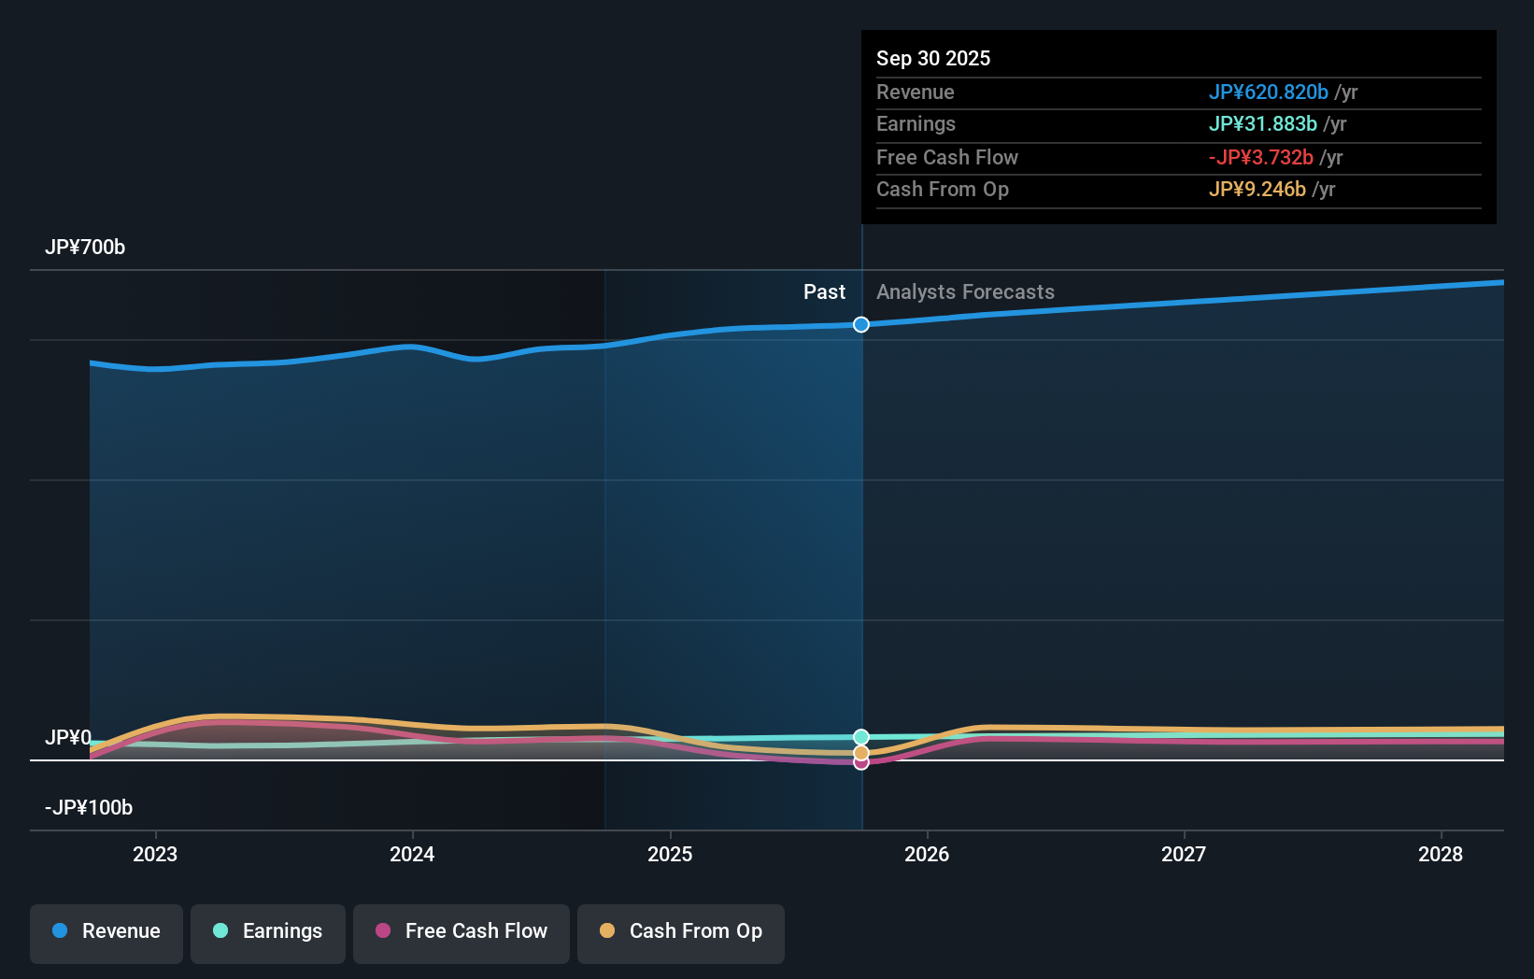This screenshot has height=979, width=1534.
Task: Expand the Sep 30 2025 tooltip header
Action: click(x=932, y=58)
